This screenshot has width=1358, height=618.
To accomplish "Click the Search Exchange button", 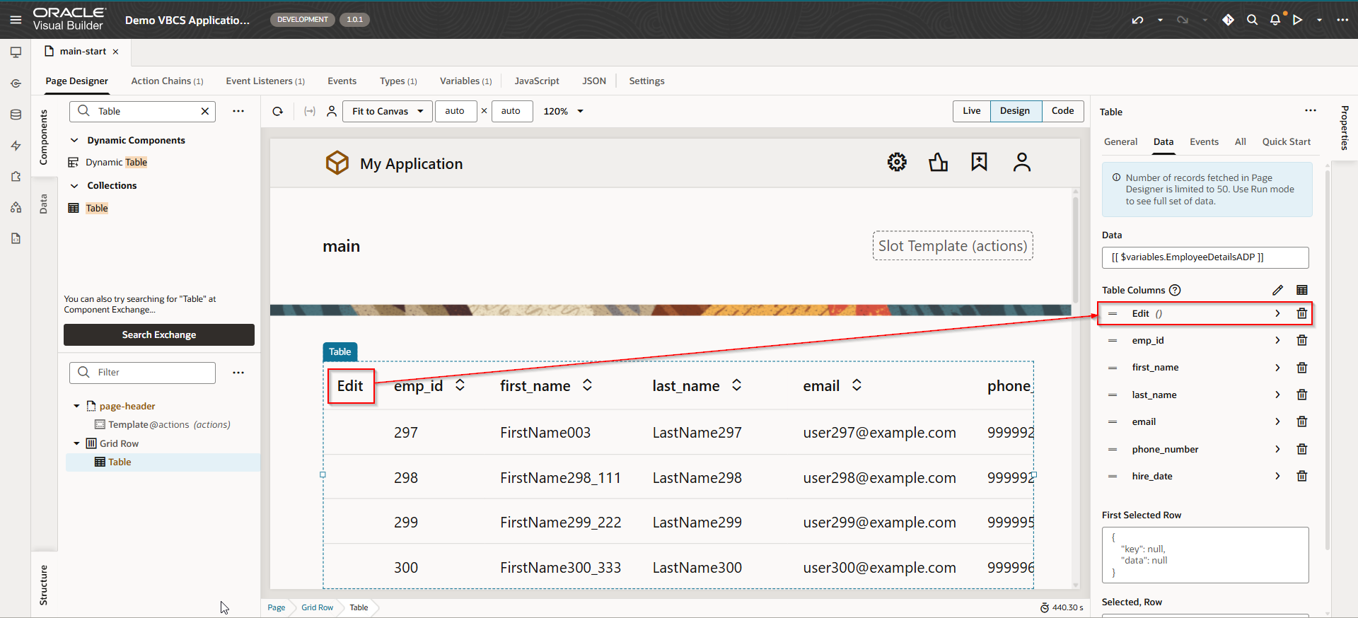I will (159, 334).
